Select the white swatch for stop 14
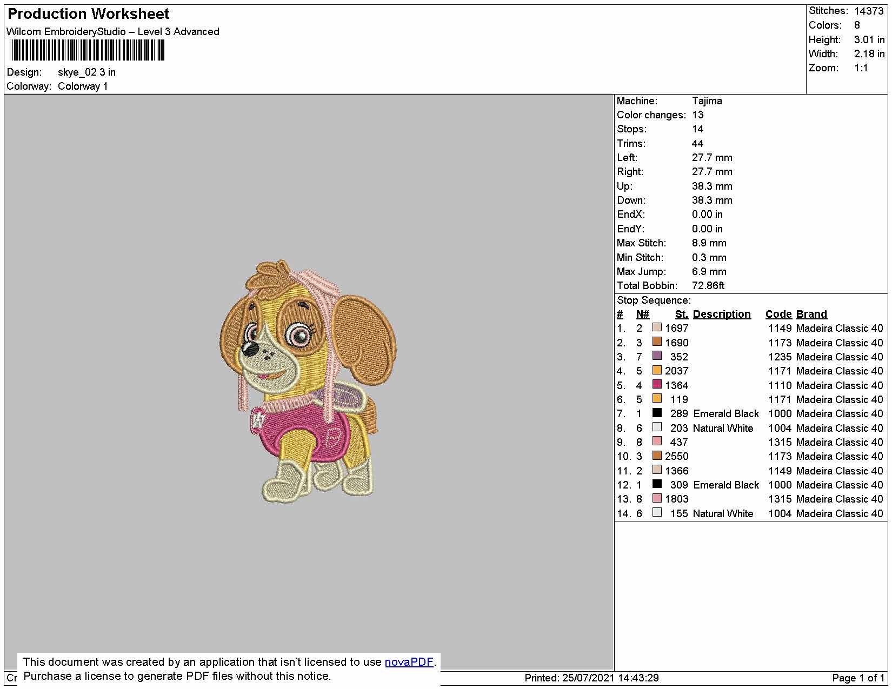The width and height of the screenshot is (892, 689). click(x=657, y=512)
